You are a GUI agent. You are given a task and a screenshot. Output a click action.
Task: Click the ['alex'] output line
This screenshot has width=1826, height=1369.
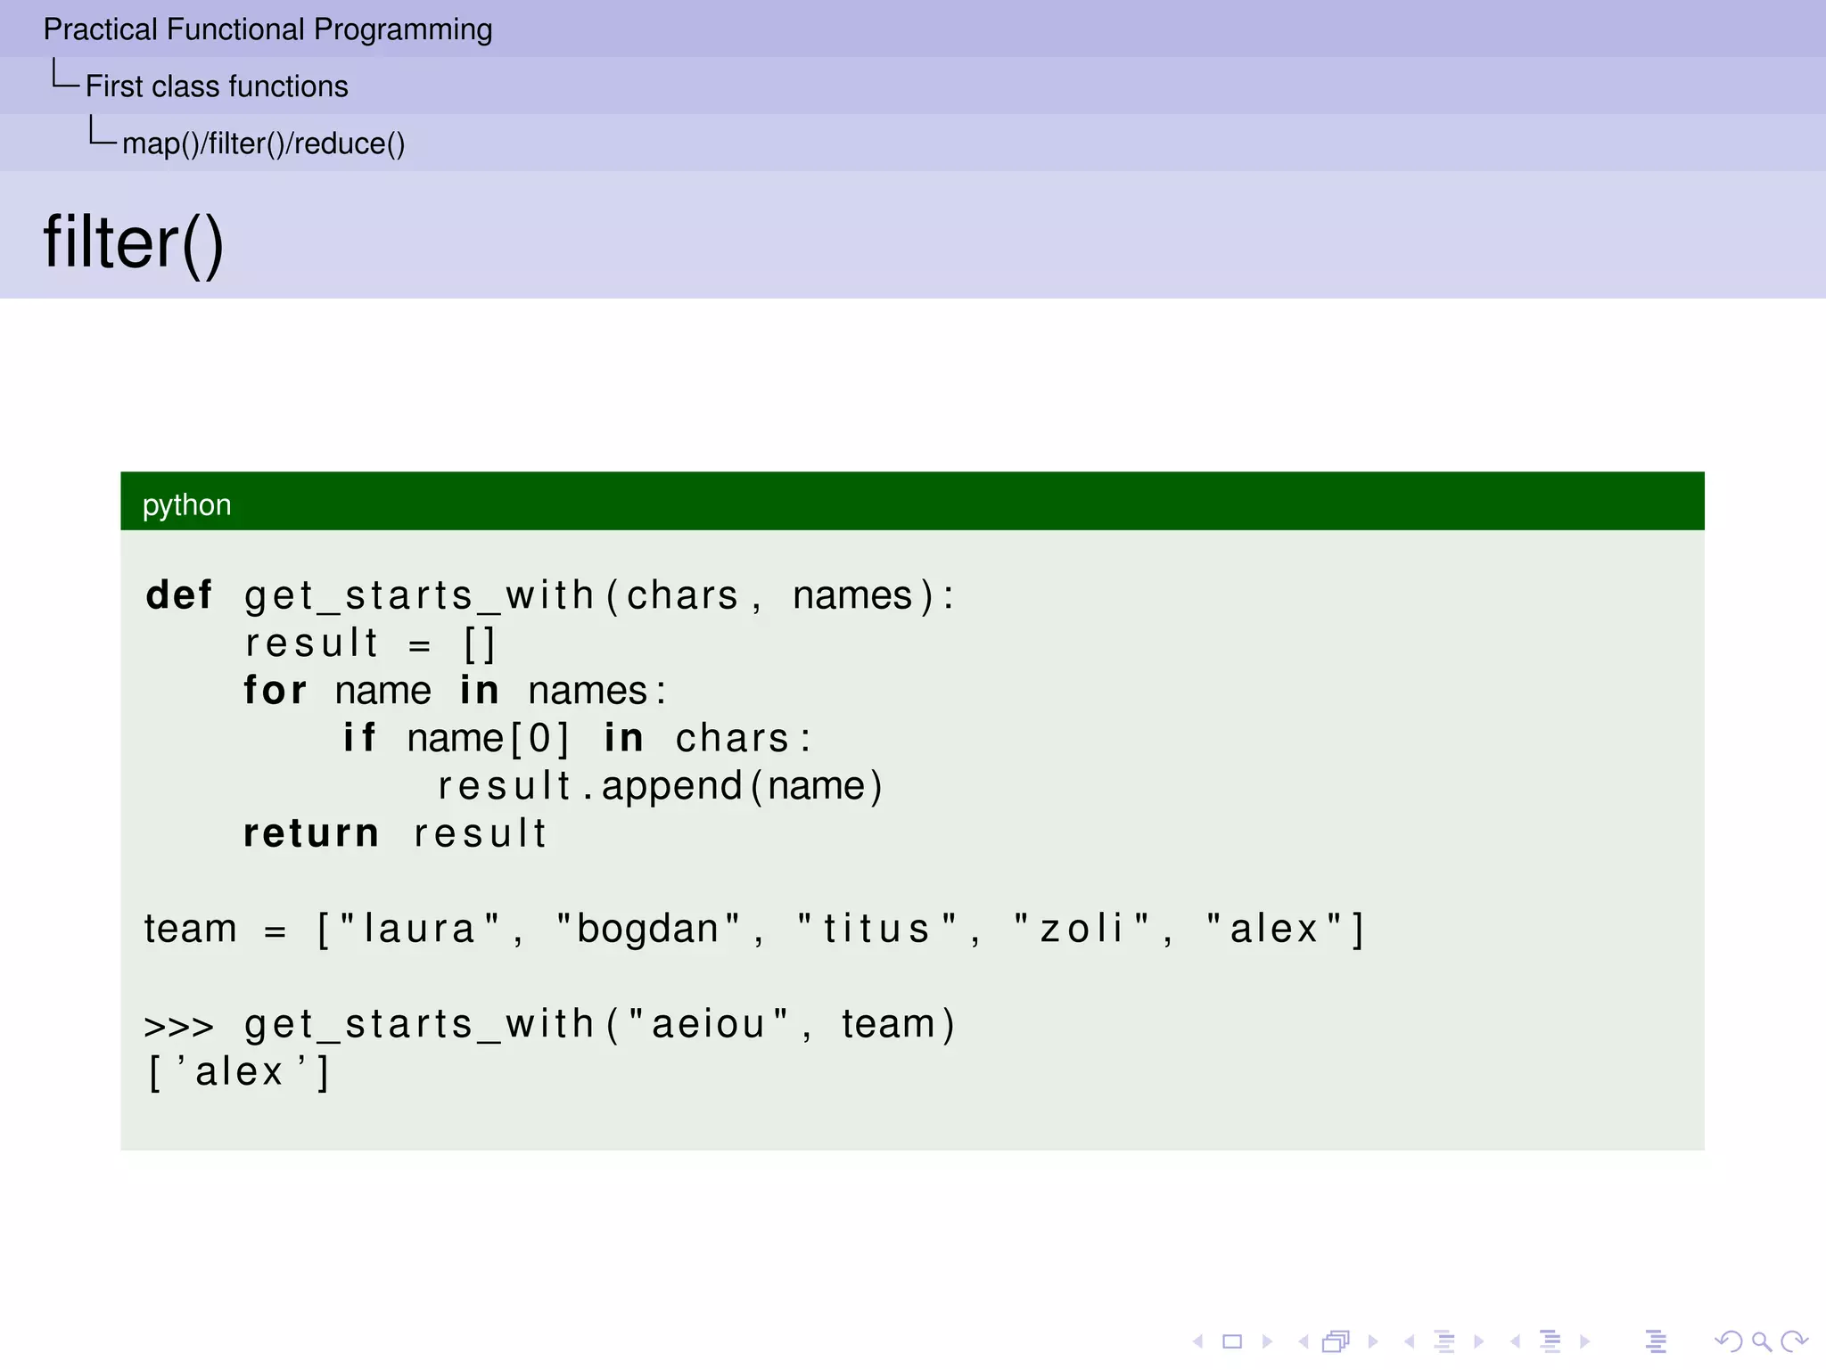[238, 1072]
